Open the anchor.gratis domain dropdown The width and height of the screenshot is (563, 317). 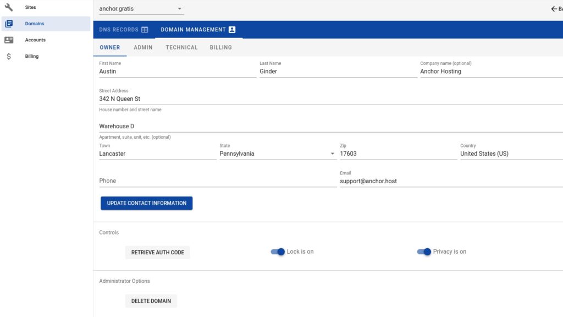pyautogui.click(x=141, y=9)
